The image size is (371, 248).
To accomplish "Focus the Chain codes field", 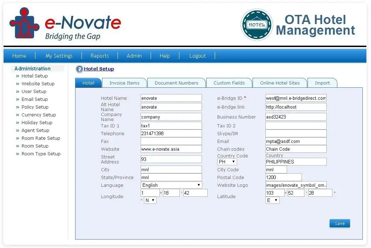I will tap(296, 149).
